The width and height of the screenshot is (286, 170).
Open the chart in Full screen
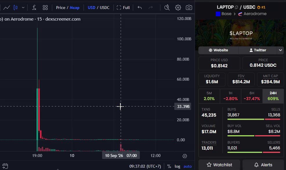coord(123,8)
